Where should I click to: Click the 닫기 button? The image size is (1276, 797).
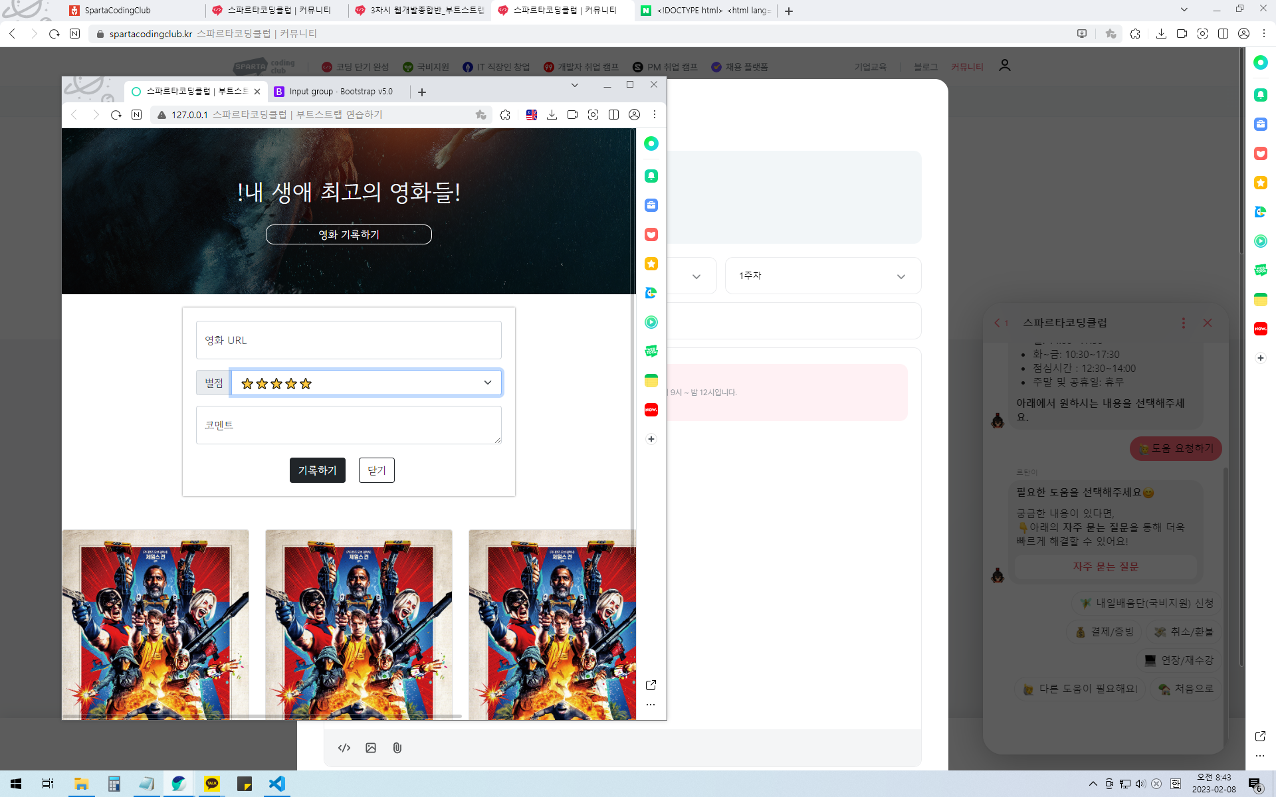pyautogui.click(x=377, y=470)
